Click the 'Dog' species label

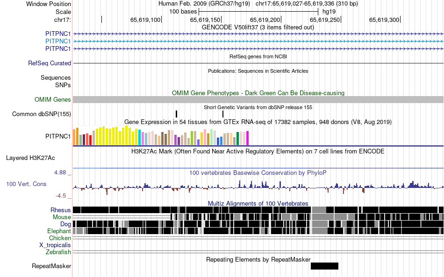[x=65, y=224]
